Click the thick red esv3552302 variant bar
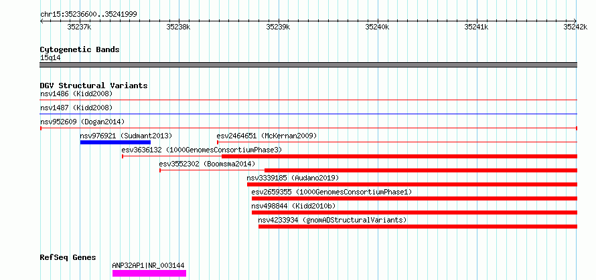This screenshot has width=596, height=280. (421, 170)
